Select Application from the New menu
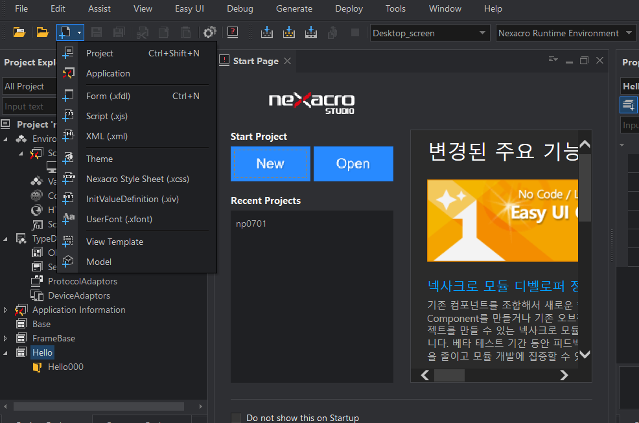 coord(137,73)
